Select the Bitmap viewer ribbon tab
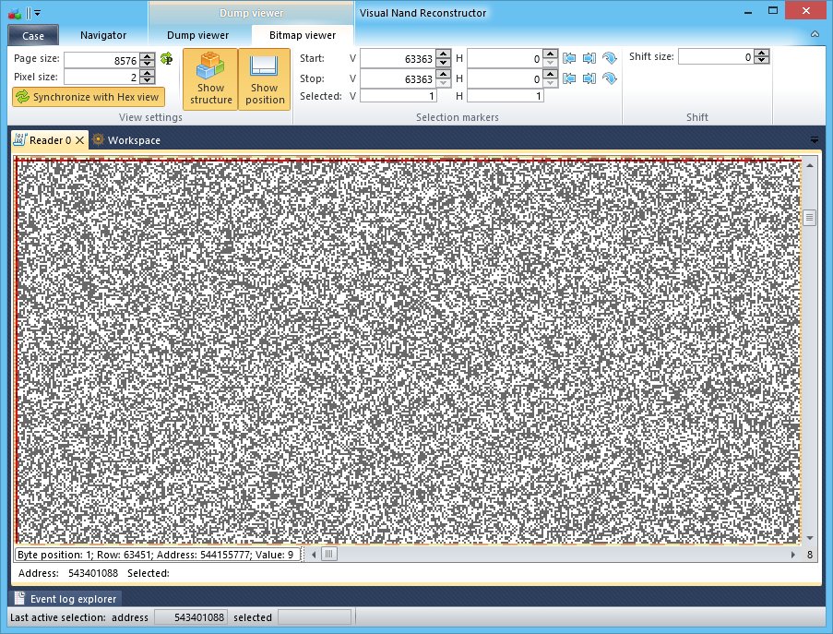This screenshot has width=833, height=634. click(303, 35)
